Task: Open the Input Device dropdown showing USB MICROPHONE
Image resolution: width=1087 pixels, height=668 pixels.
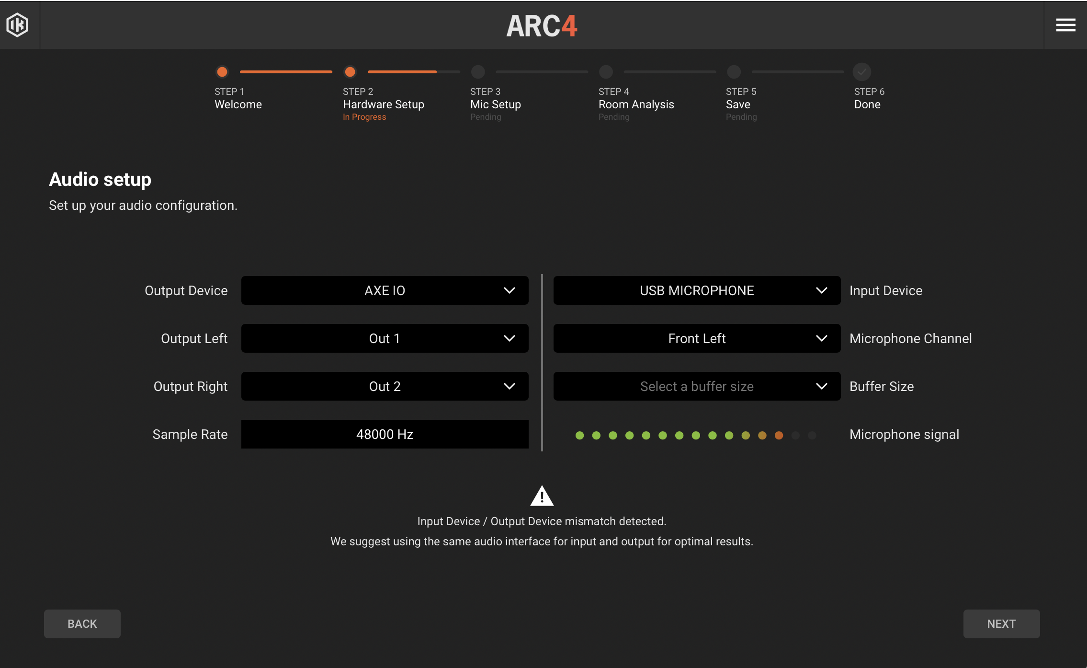Action: click(x=697, y=290)
